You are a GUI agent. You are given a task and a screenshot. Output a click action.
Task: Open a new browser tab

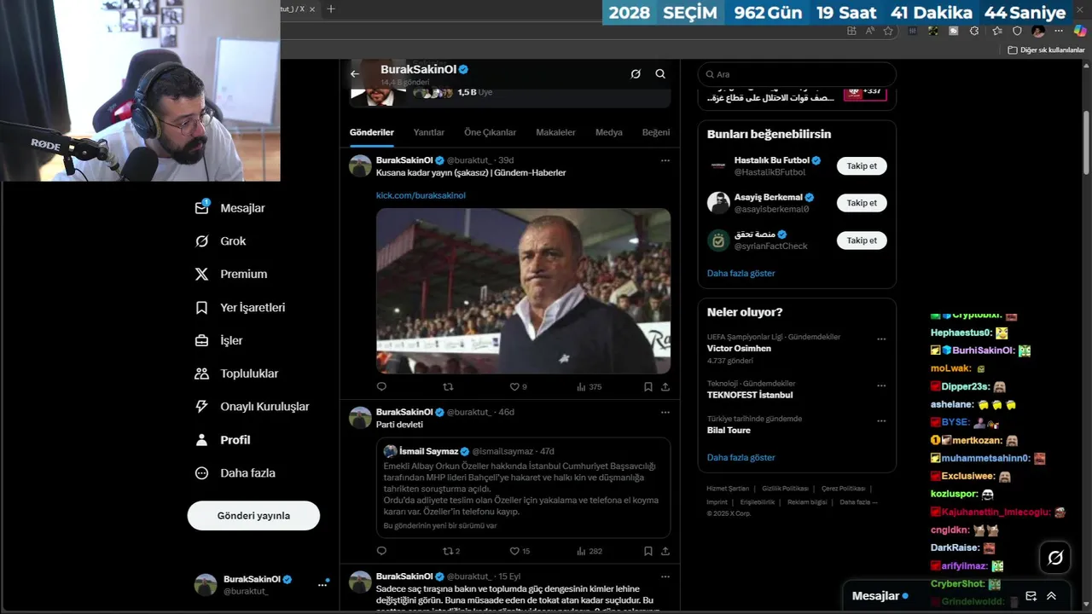point(331,9)
